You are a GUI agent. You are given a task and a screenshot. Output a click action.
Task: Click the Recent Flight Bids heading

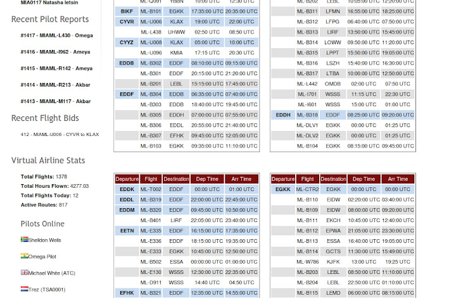[x=45, y=118]
